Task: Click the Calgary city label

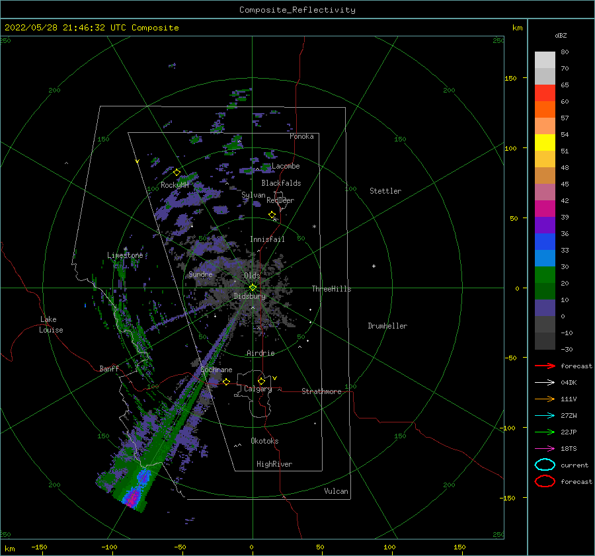Action: point(258,389)
